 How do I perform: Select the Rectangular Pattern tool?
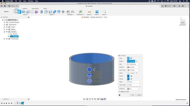click(x=32, y=12)
